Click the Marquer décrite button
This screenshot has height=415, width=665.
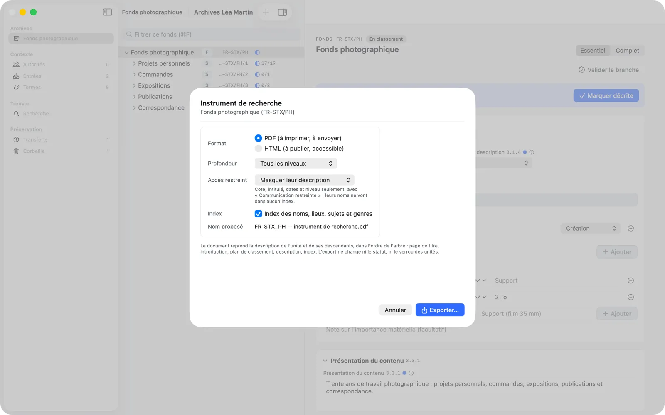[x=606, y=96]
